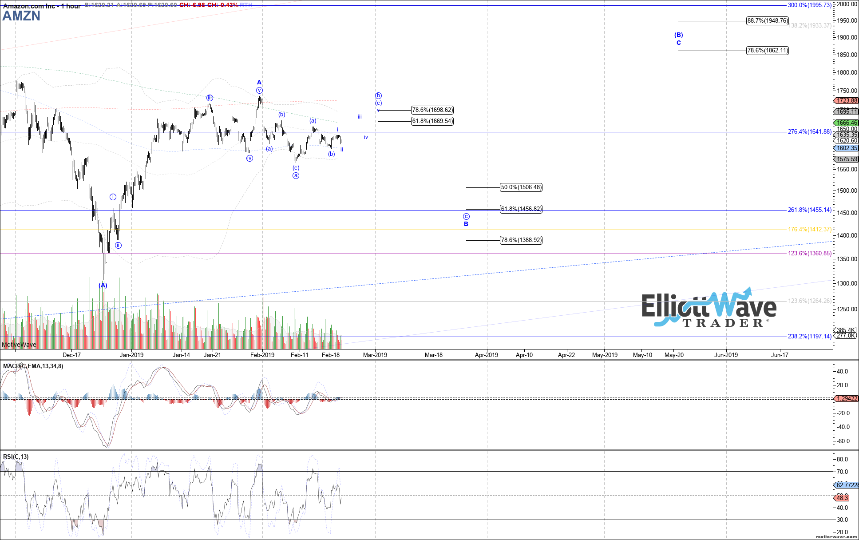Select the 78.6%(1862.11) retracement label box

tap(768, 51)
